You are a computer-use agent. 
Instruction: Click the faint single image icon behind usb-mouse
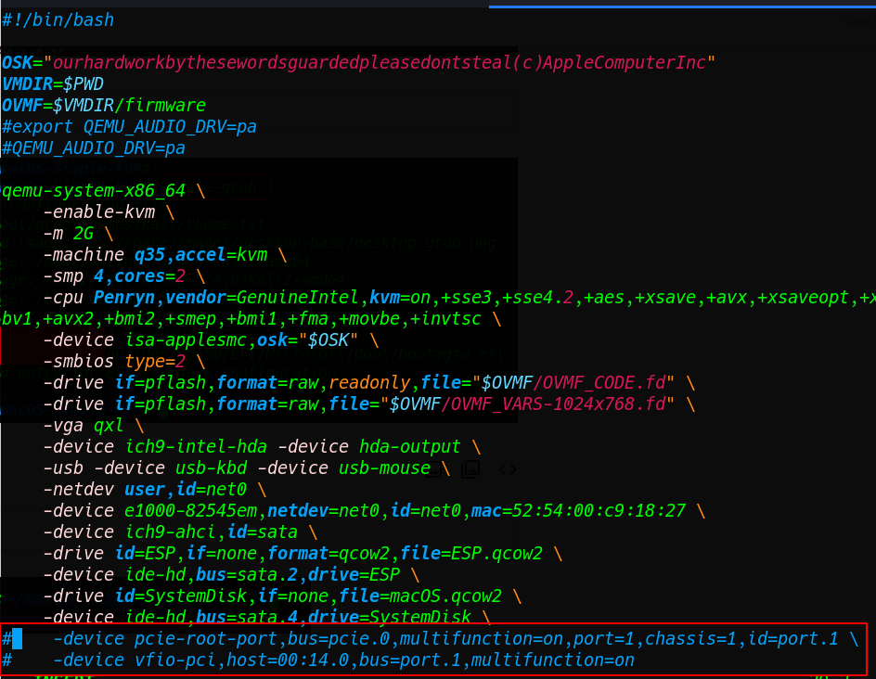pos(434,469)
